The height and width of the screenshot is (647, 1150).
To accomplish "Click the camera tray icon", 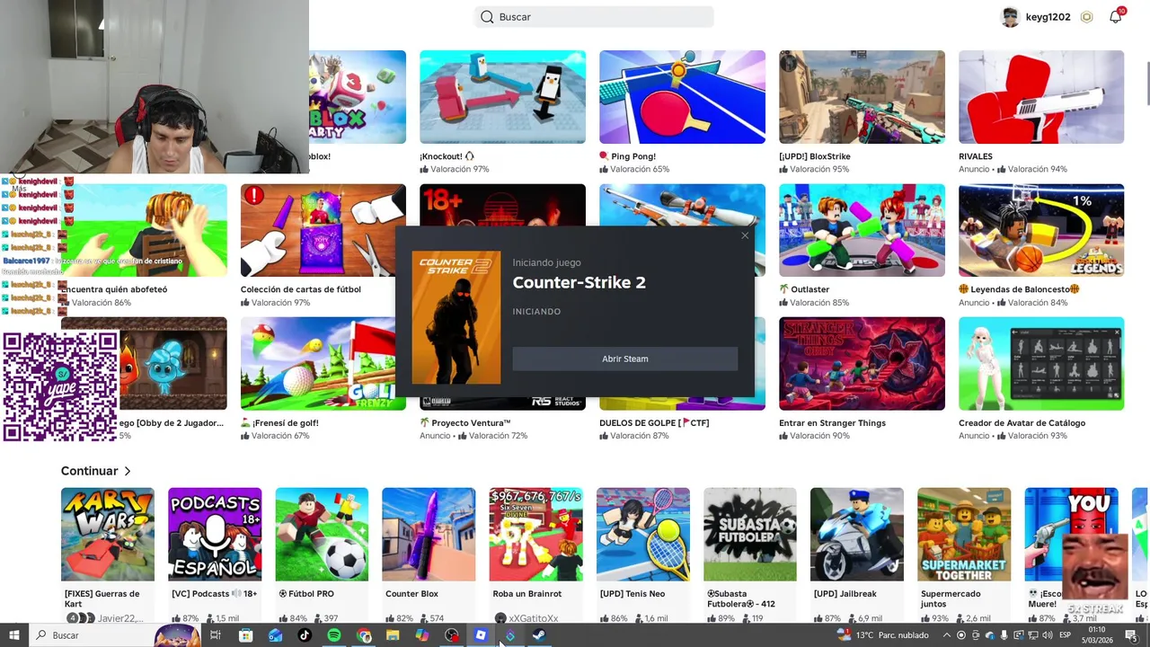I will pyautogui.click(x=976, y=635).
